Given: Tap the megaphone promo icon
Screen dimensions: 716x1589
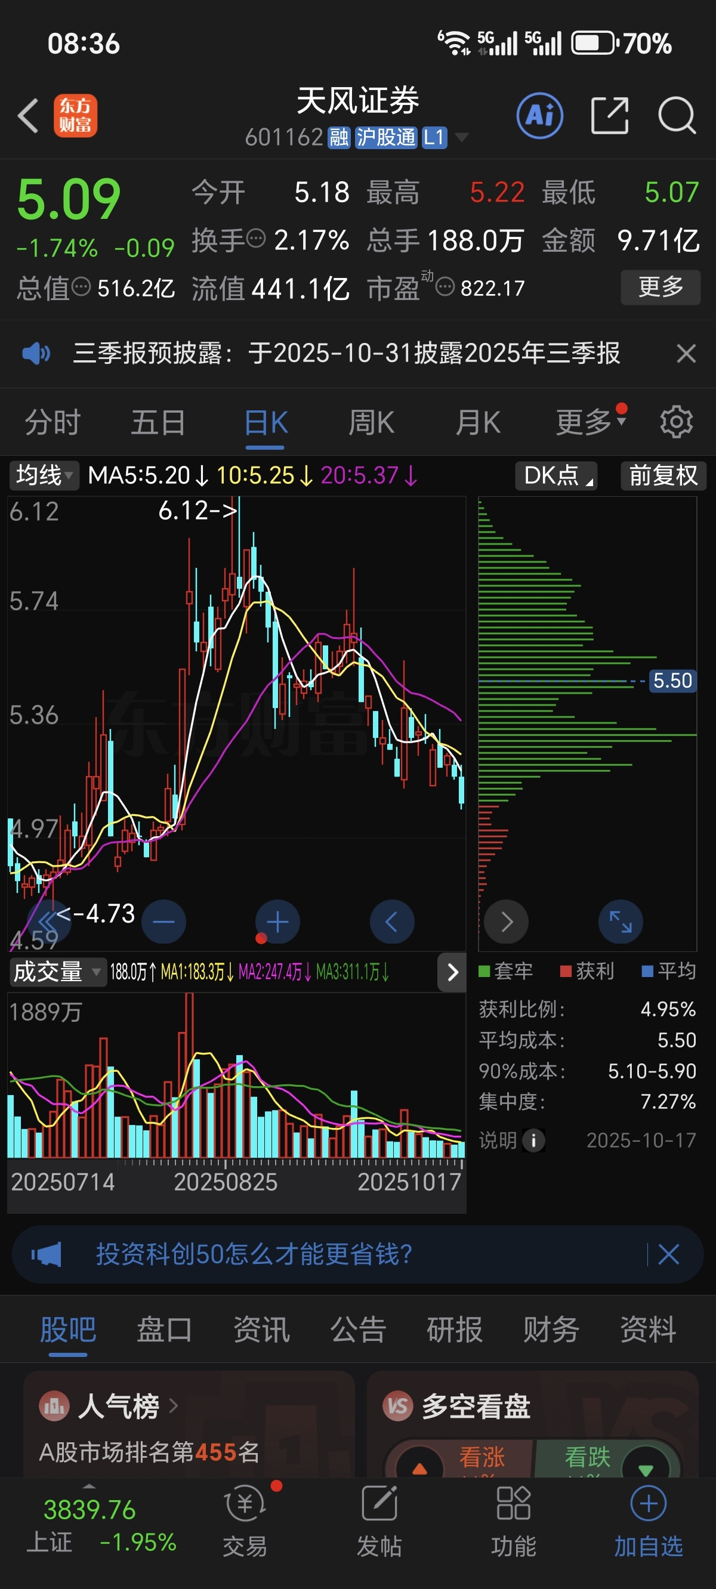Looking at the screenshot, I should coord(47,1254).
